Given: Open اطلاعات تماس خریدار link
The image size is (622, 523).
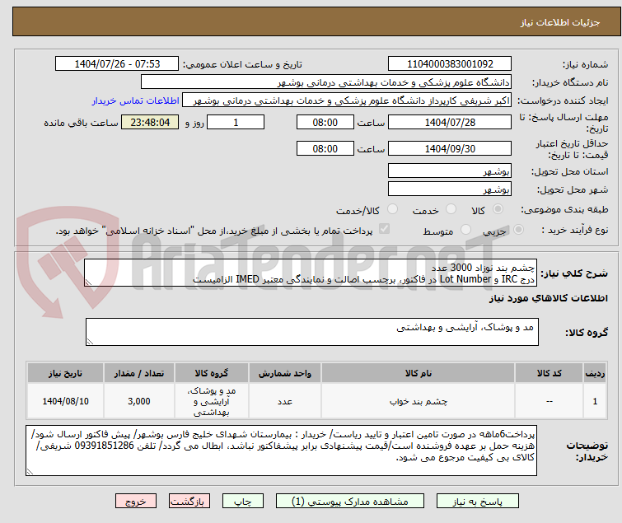Looking at the screenshot, I should click(x=135, y=100).
